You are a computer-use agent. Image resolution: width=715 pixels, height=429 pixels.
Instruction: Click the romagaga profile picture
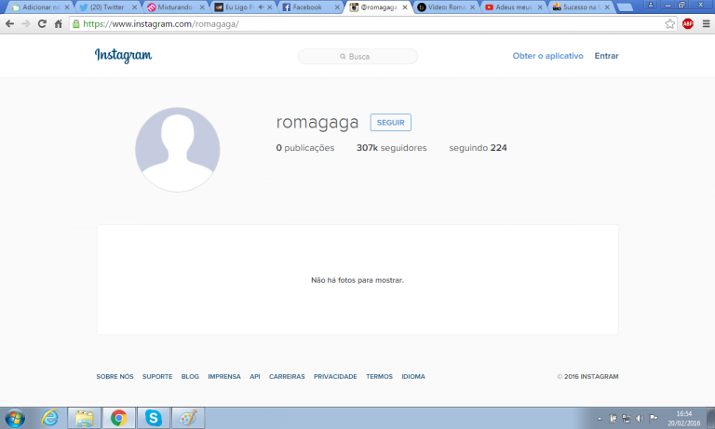177,150
